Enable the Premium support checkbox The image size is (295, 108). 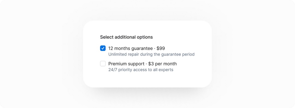(x=103, y=64)
